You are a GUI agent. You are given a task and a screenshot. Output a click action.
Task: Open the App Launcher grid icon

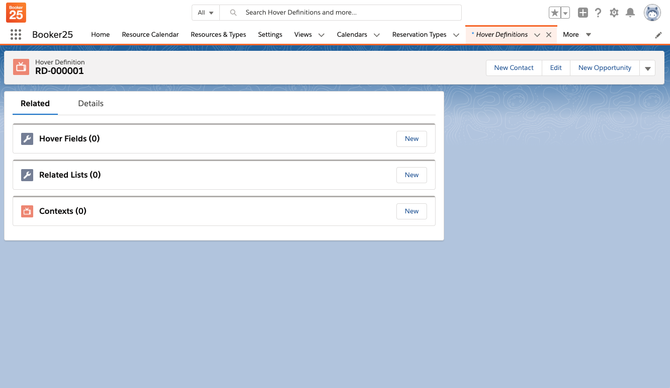click(16, 35)
